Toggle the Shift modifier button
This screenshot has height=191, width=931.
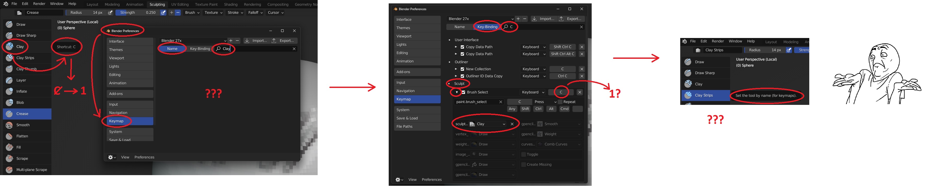point(525,109)
